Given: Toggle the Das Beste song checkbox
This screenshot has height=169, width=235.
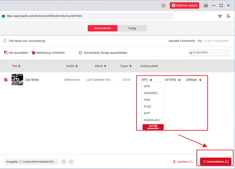Looking at the screenshot, I should click(6, 80).
